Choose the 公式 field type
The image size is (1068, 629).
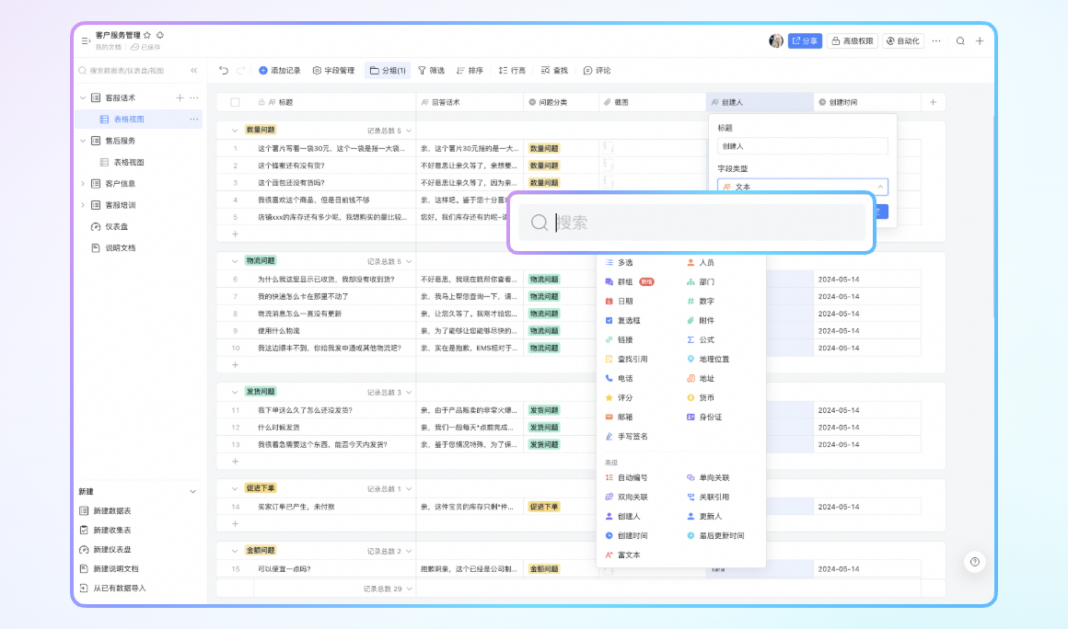pos(701,340)
